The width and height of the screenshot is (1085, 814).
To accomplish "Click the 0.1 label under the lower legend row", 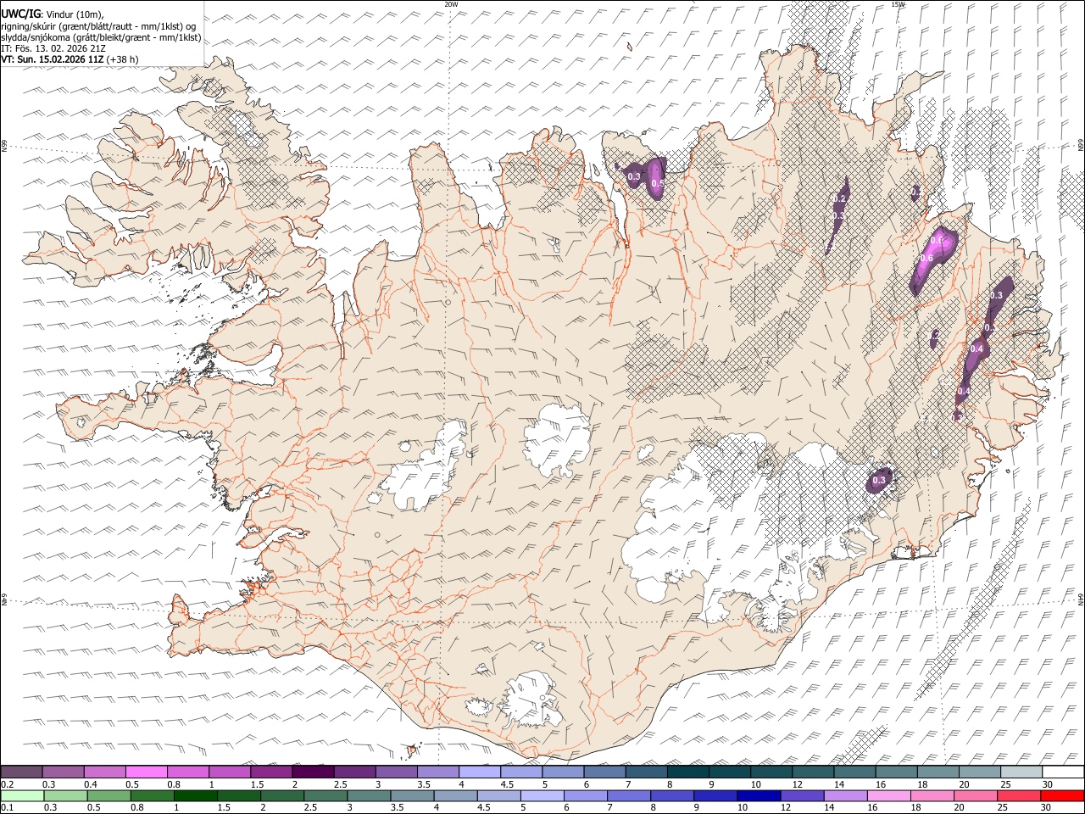I will [x=7, y=808].
